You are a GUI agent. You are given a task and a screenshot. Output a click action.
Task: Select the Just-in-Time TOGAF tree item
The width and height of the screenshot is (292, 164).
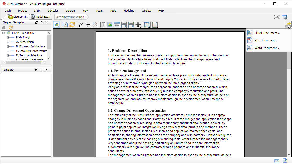(x=23, y=33)
